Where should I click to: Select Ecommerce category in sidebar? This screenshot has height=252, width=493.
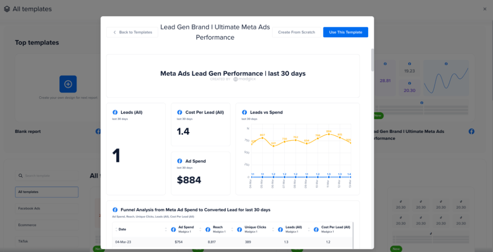47,225
